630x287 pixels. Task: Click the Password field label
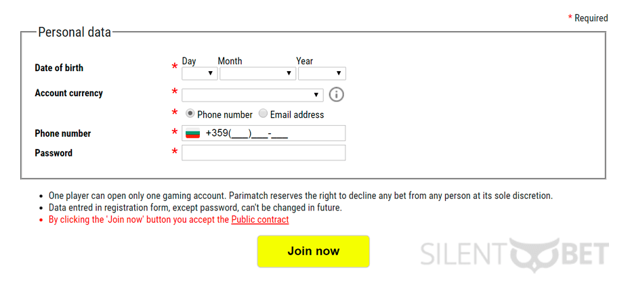(54, 153)
